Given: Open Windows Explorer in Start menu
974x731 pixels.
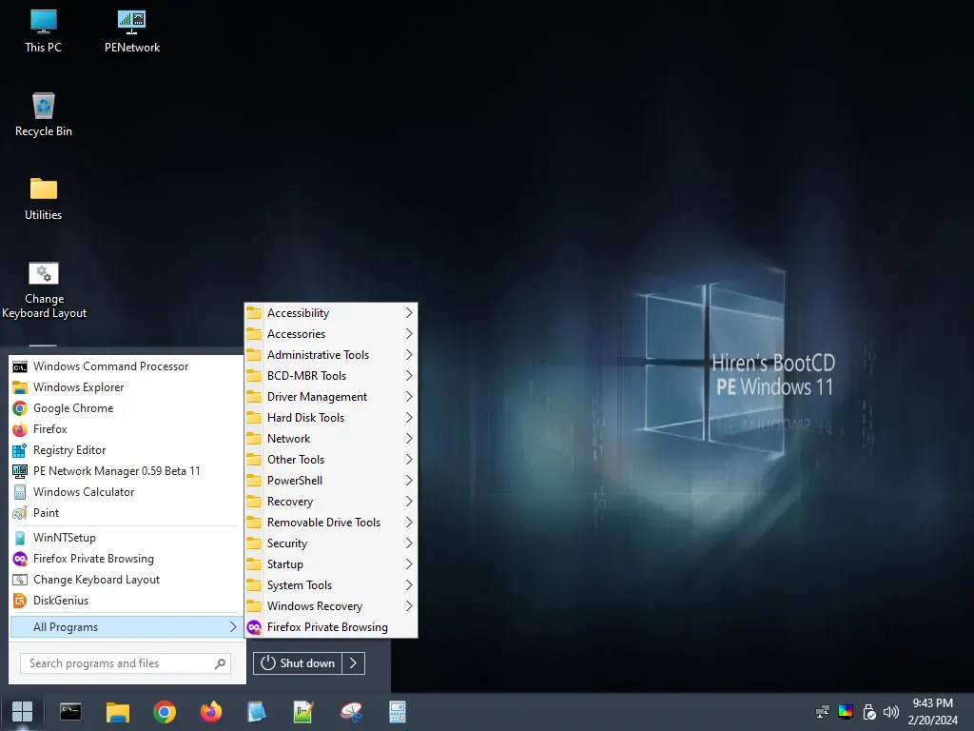Looking at the screenshot, I should point(127,387).
